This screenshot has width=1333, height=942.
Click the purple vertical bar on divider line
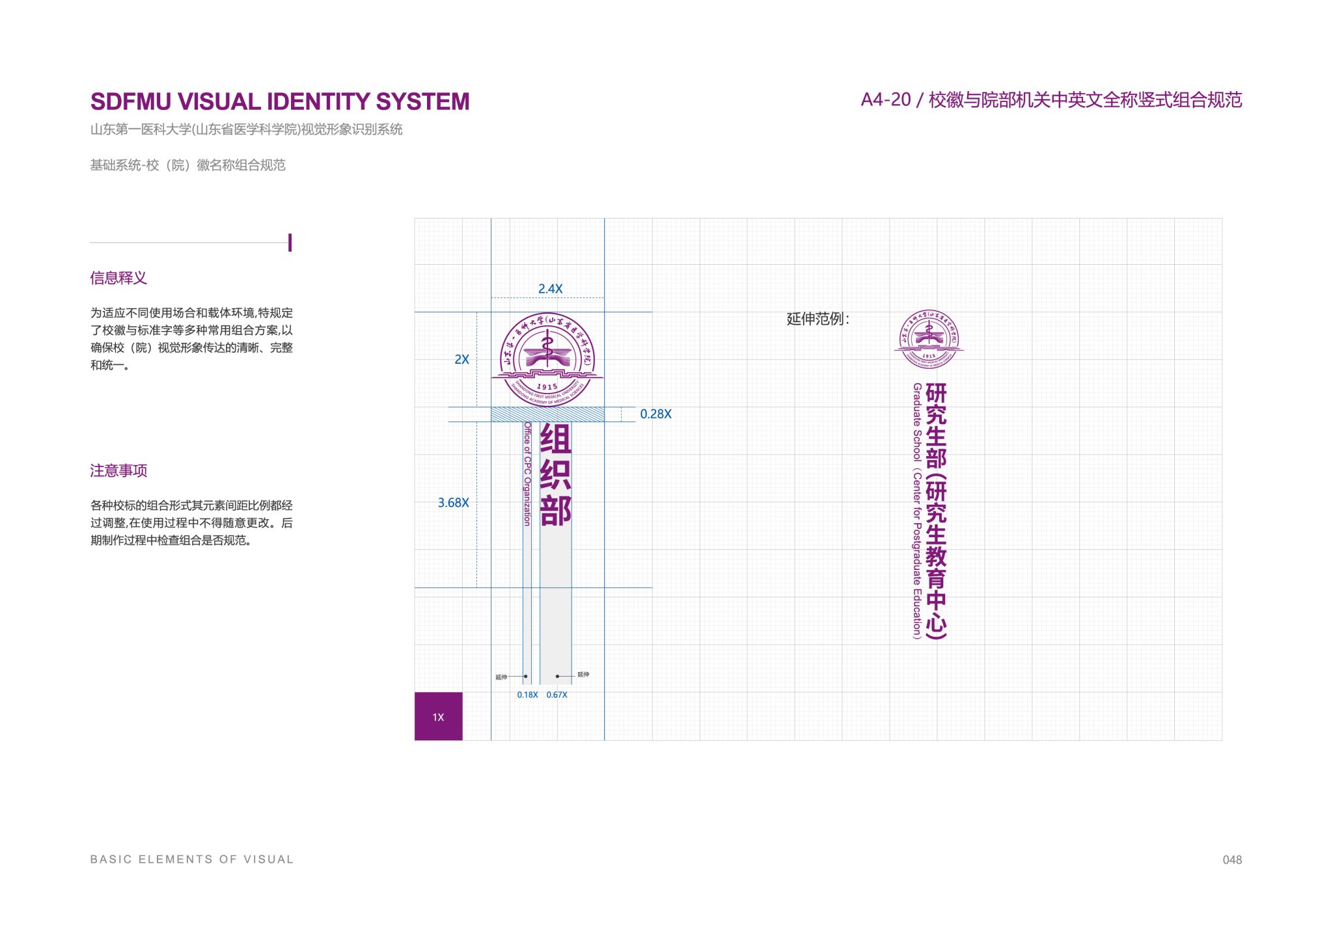pos(290,243)
